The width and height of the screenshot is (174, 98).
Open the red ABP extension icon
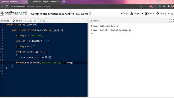click(151, 7)
